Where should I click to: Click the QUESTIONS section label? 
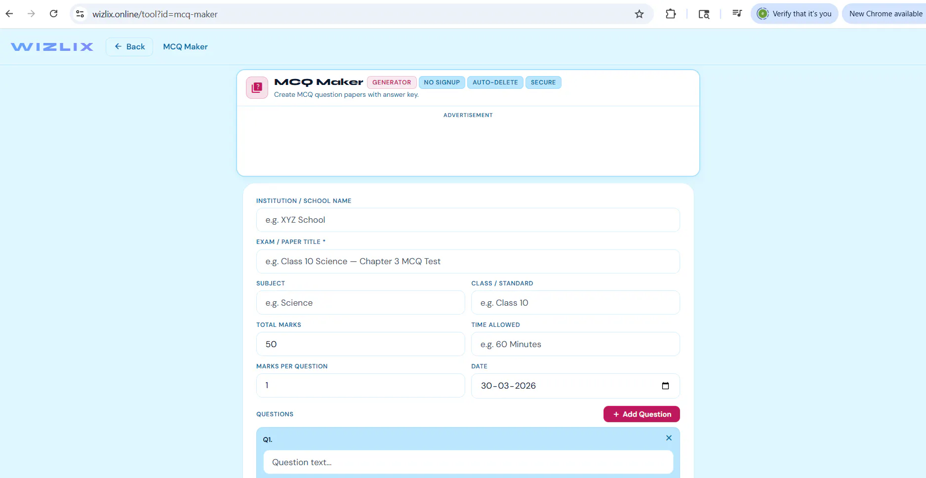[x=275, y=414]
